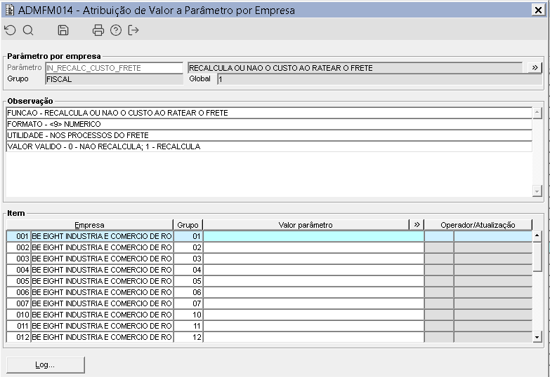The width and height of the screenshot is (550, 377).
Task: Select empresa code 010 cell
Action: (18, 315)
